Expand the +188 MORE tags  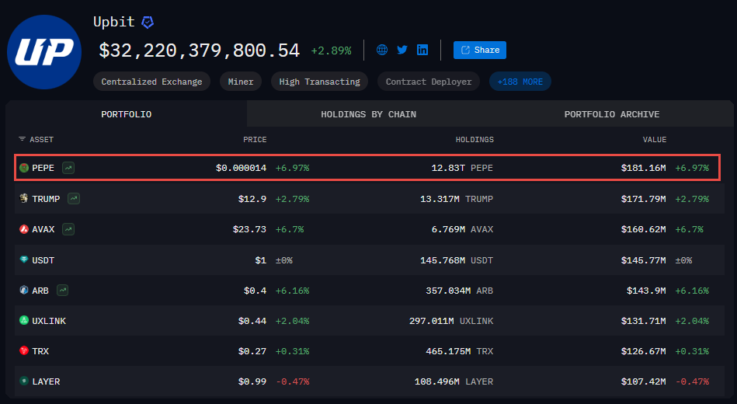(x=520, y=82)
